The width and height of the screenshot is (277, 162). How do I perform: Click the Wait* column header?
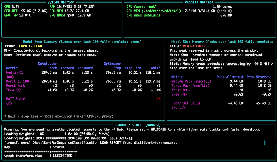coord(156,68)
